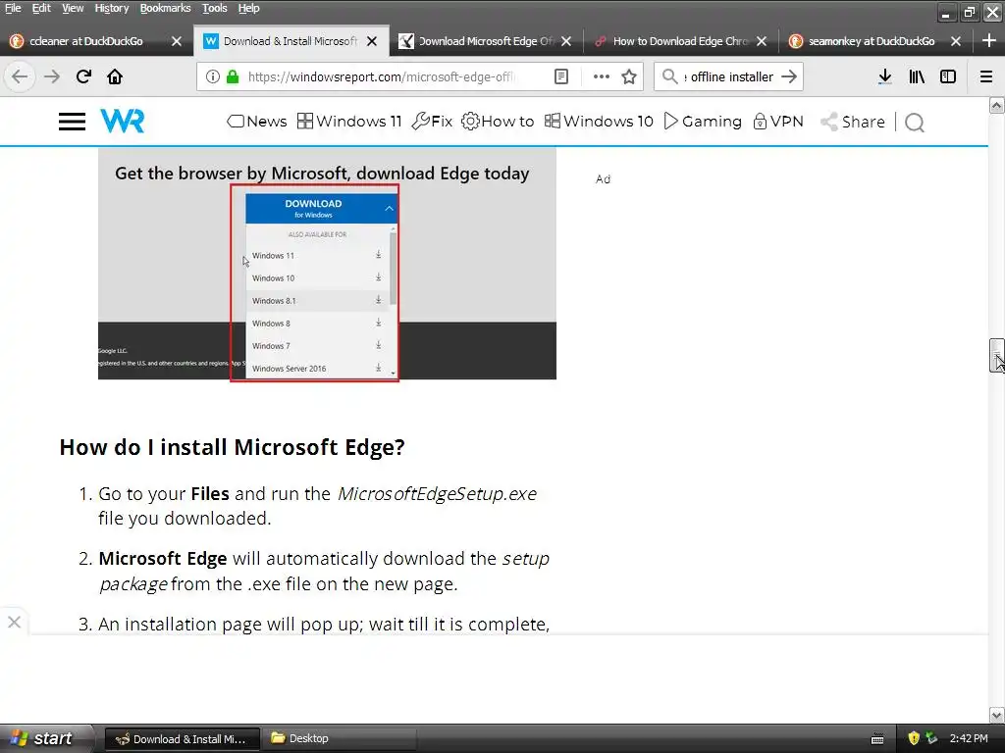Click the Share button

[x=853, y=122]
